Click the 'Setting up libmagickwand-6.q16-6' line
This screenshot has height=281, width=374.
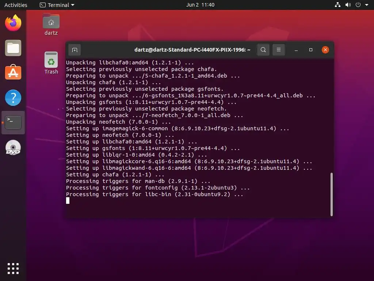tap(189, 168)
